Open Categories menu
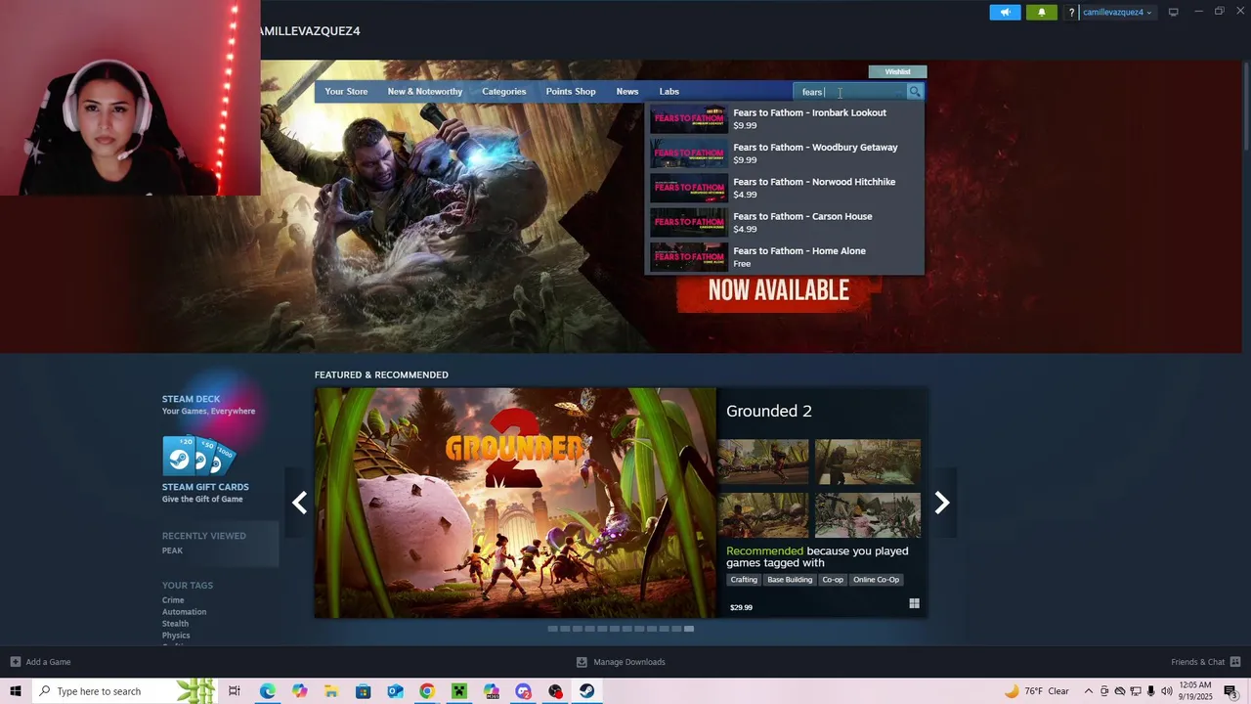 [504, 92]
